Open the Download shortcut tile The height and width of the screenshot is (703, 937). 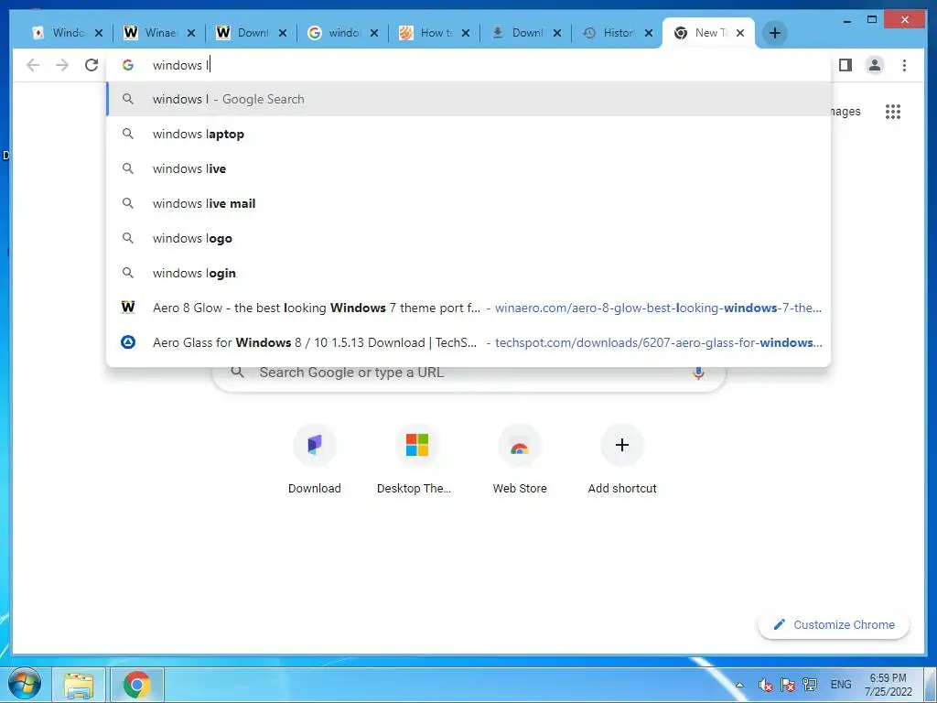[315, 460]
